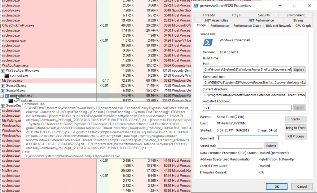The height and width of the screenshot is (193, 317).
Task: Open the TCP/IP tab
Action: click(236, 15)
